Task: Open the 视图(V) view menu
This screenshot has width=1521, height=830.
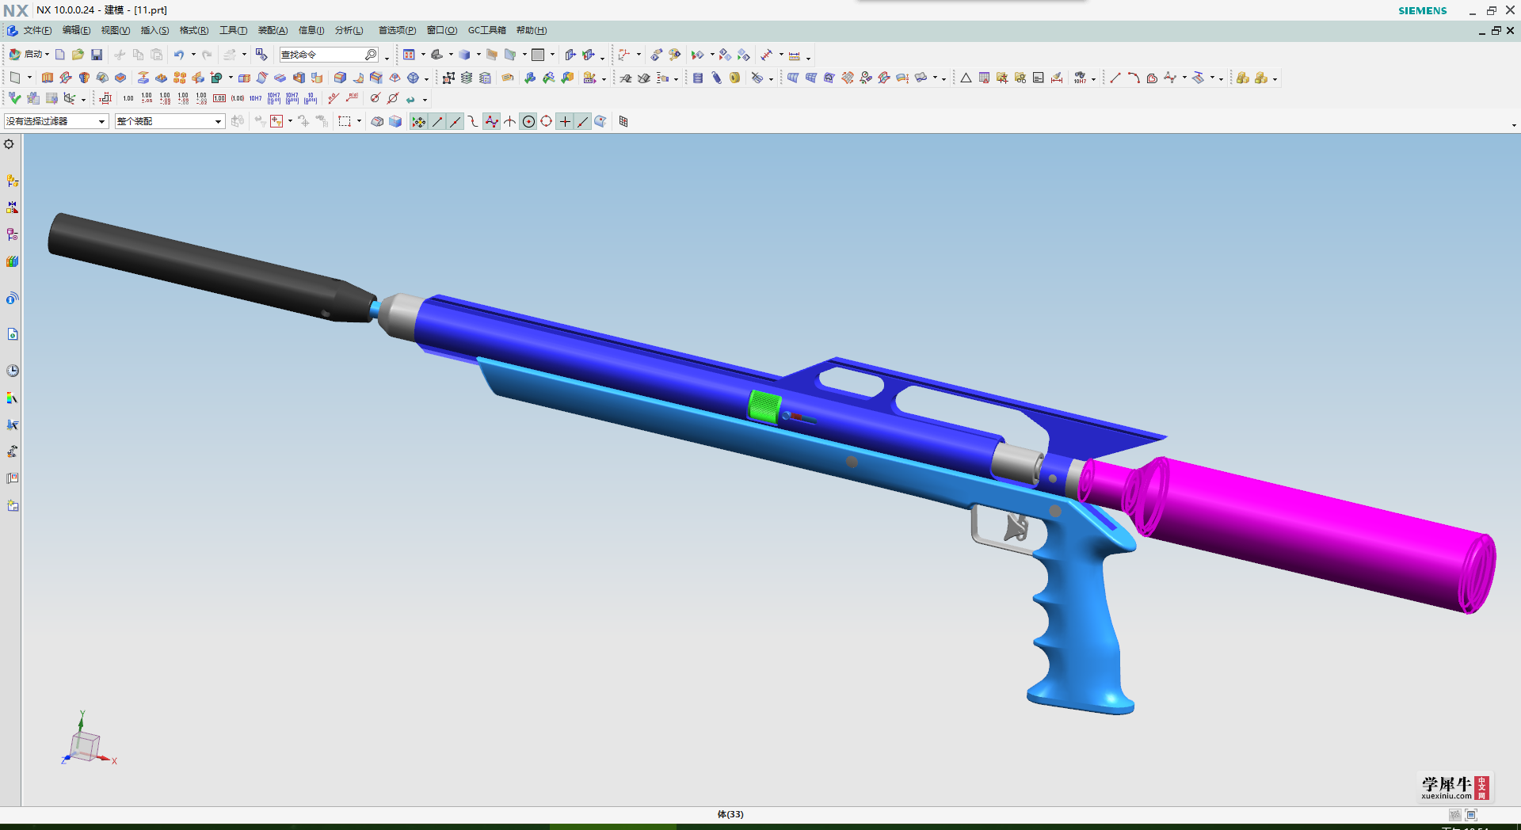Action: tap(115, 30)
